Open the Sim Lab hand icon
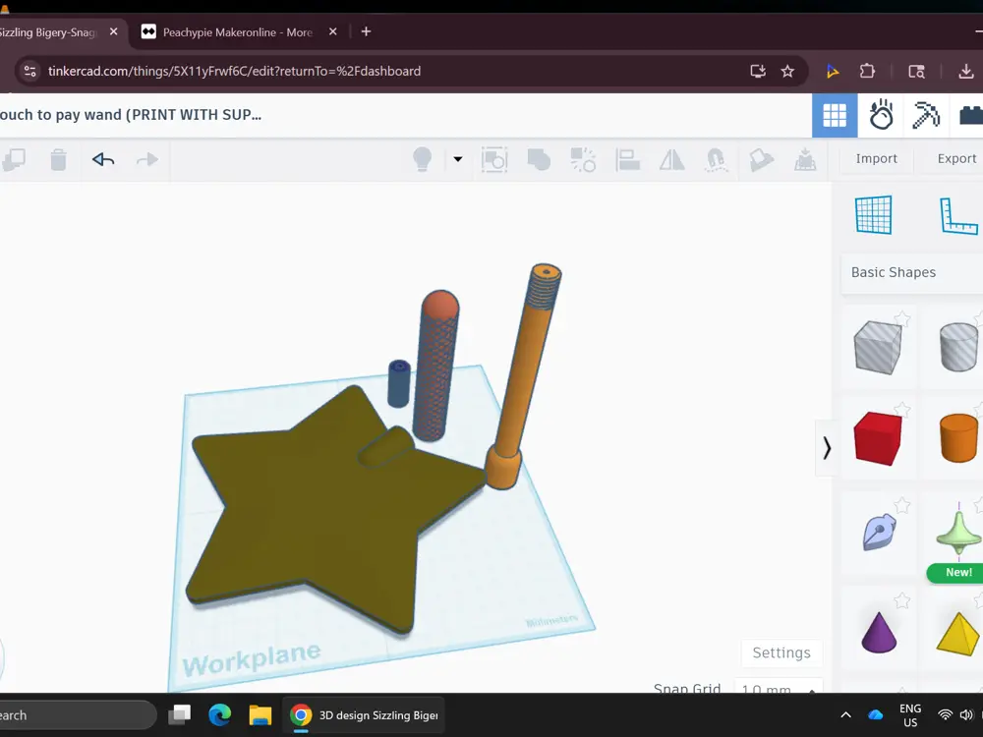The height and width of the screenshot is (737, 983). (x=881, y=115)
